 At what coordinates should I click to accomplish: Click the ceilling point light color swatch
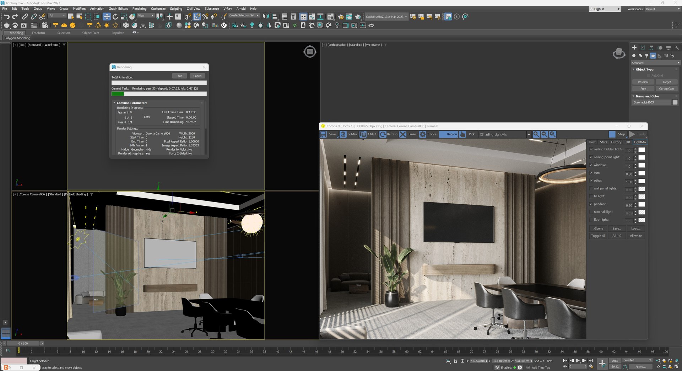pos(642,157)
